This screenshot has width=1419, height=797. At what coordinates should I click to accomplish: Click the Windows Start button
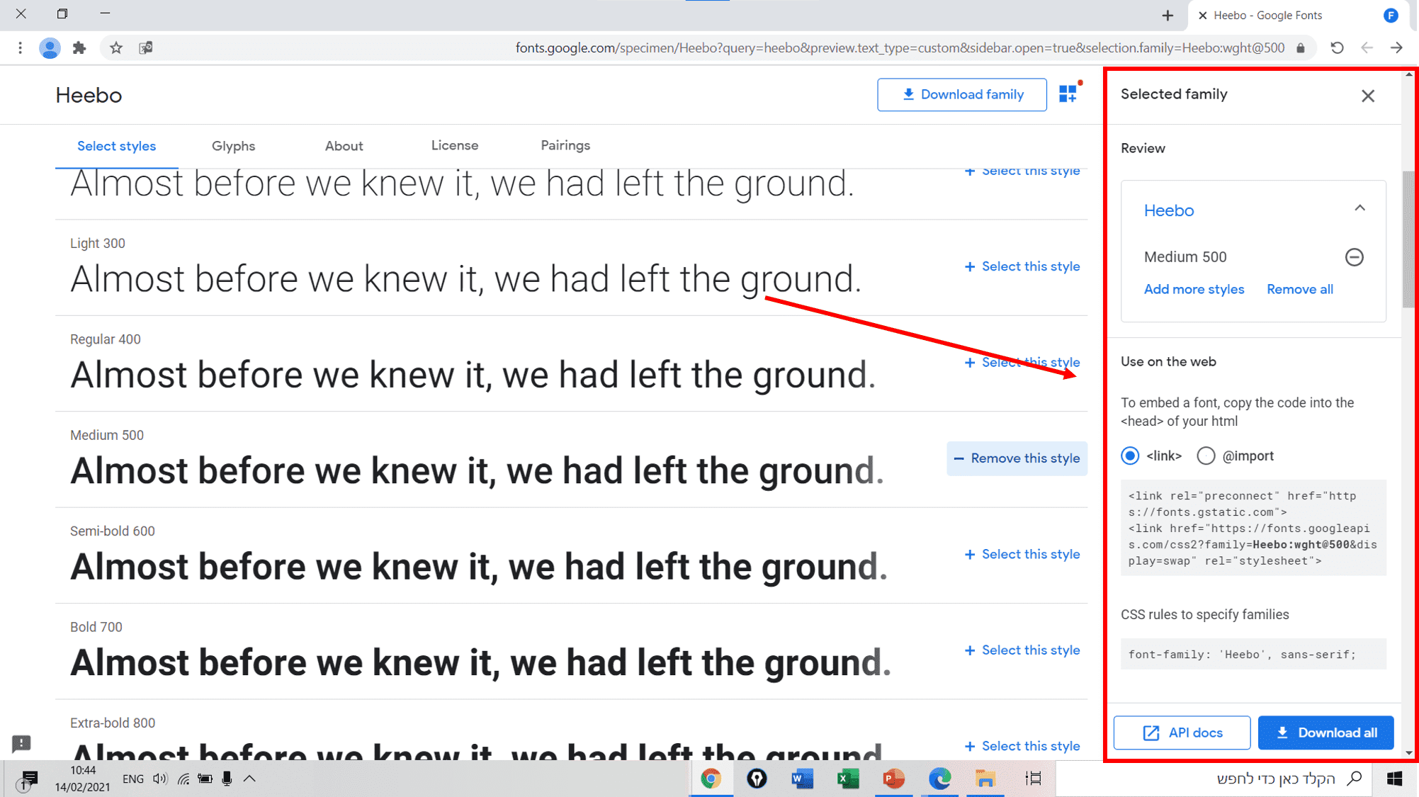click(x=1395, y=779)
